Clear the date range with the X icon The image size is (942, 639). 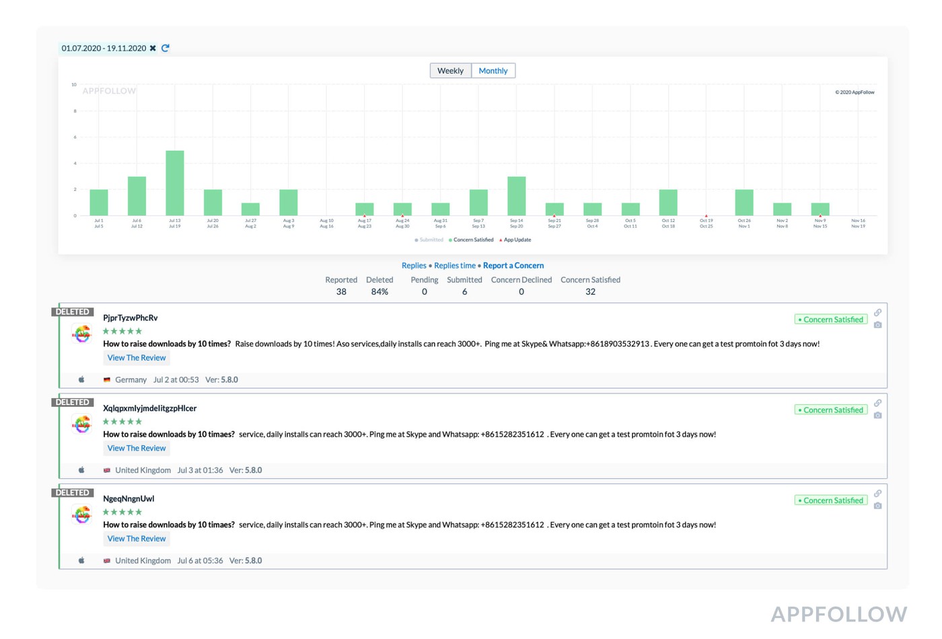point(153,48)
